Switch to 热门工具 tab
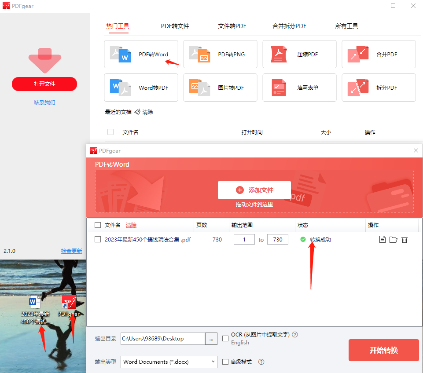423x373 pixels. tap(118, 26)
